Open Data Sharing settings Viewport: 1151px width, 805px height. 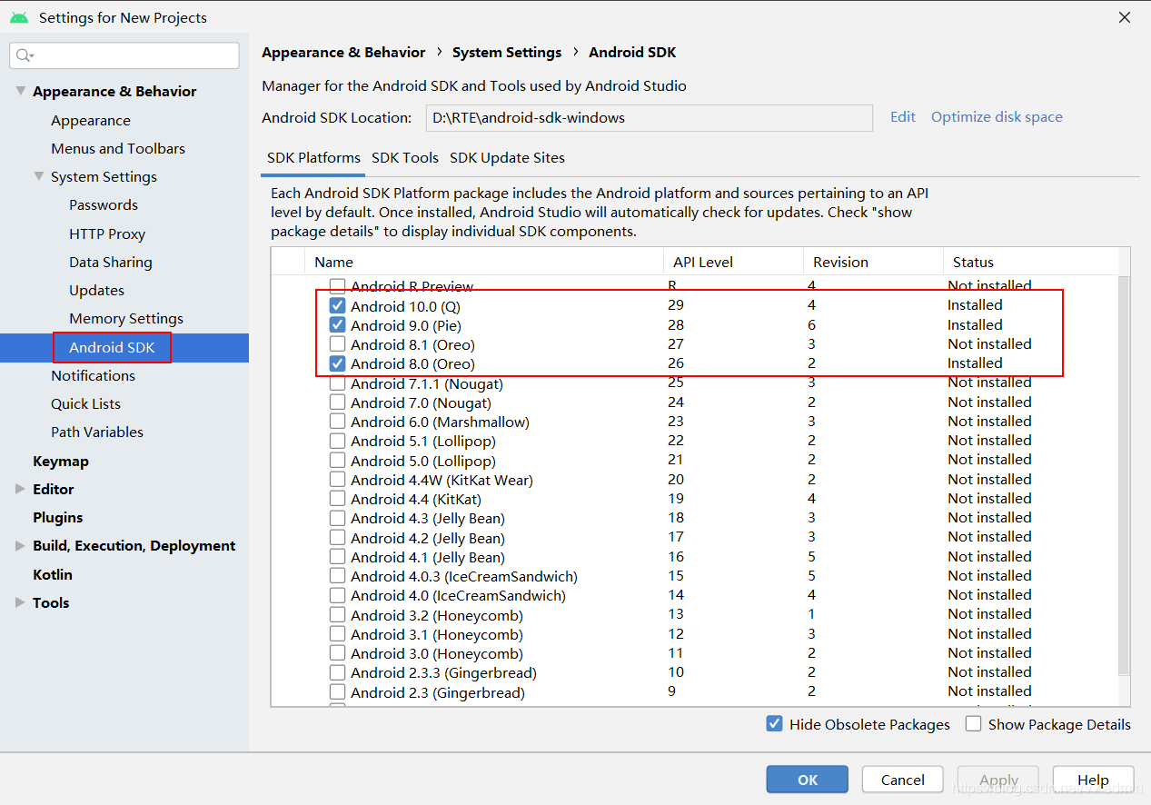111,262
